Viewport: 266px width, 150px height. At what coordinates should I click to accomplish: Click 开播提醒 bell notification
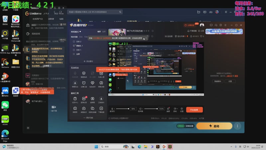point(192,31)
